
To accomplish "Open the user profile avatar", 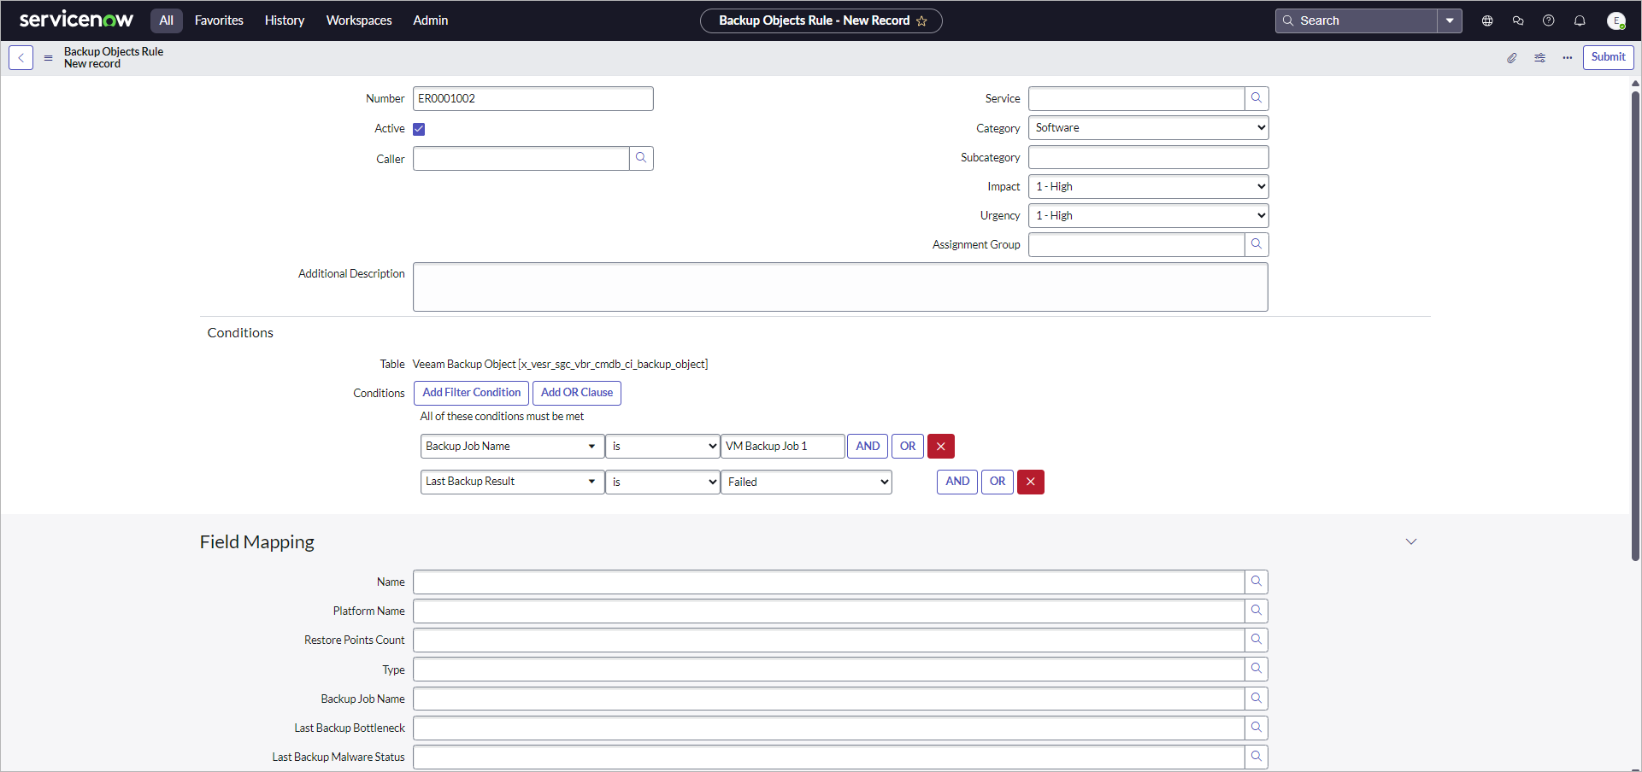I will click(x=1616, y=20).
